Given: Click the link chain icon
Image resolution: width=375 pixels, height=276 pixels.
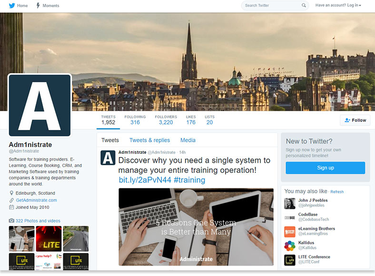Looking at the screenshot, I should [x=11, y=200].
